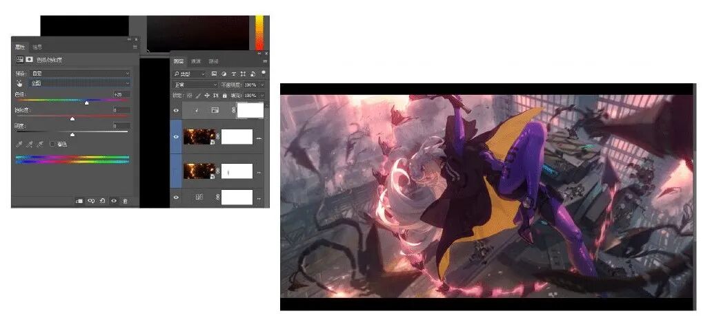Click the bottom layer's adjustment type icon
Screen dimensions: 721x320
click(199, 197)
